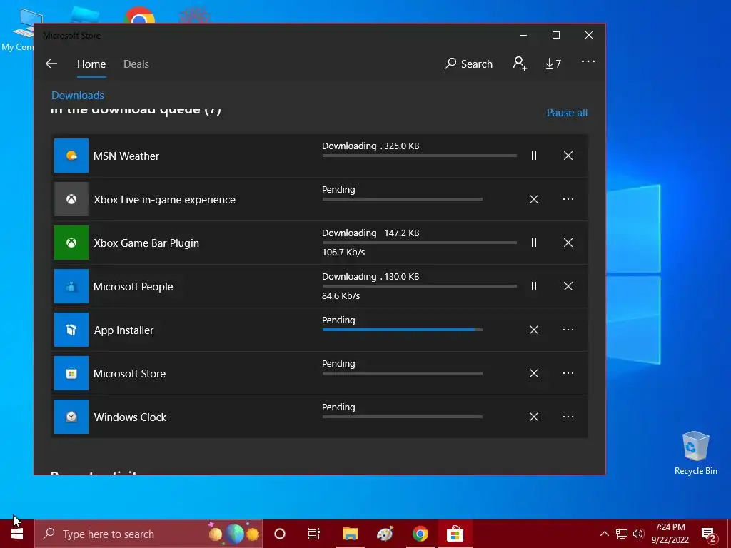Image resolution: width=731 pixels, height=548 pixels.
Task: Show hidden system tray icons
Action: (604, 534)
